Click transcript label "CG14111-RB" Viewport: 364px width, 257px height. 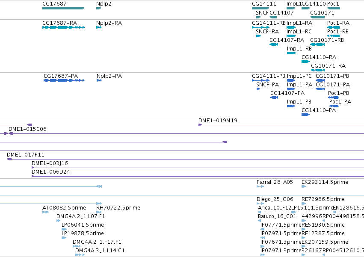269,23
